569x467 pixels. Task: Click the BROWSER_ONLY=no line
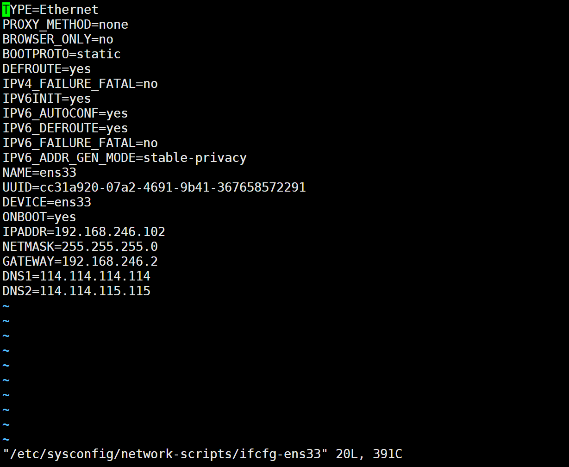point(58,39)
